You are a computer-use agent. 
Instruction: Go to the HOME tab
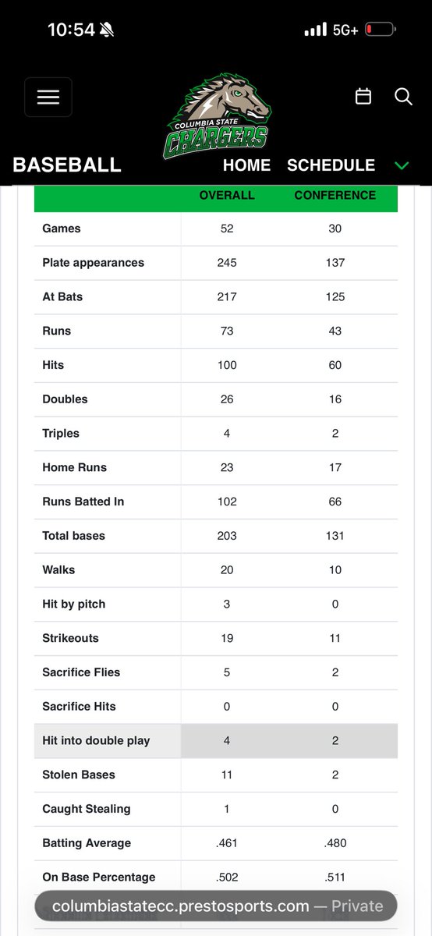(x=246, y=165)
